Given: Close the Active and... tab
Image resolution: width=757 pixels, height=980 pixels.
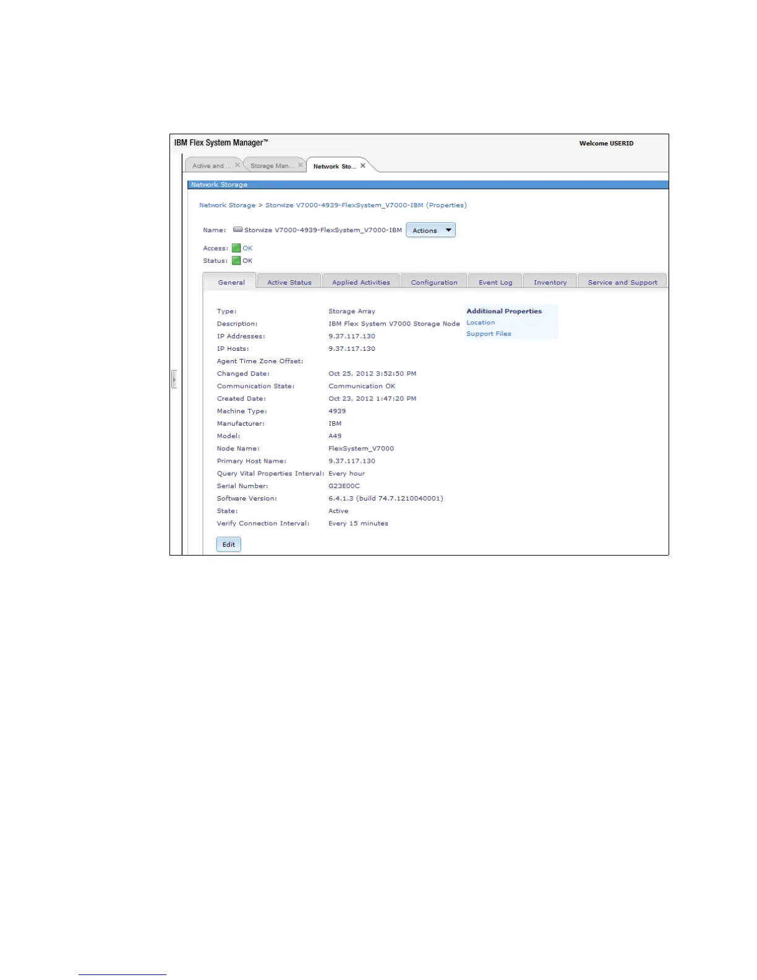Looking at the screenshot, I should pyautogui.click(x=237, y=165).
